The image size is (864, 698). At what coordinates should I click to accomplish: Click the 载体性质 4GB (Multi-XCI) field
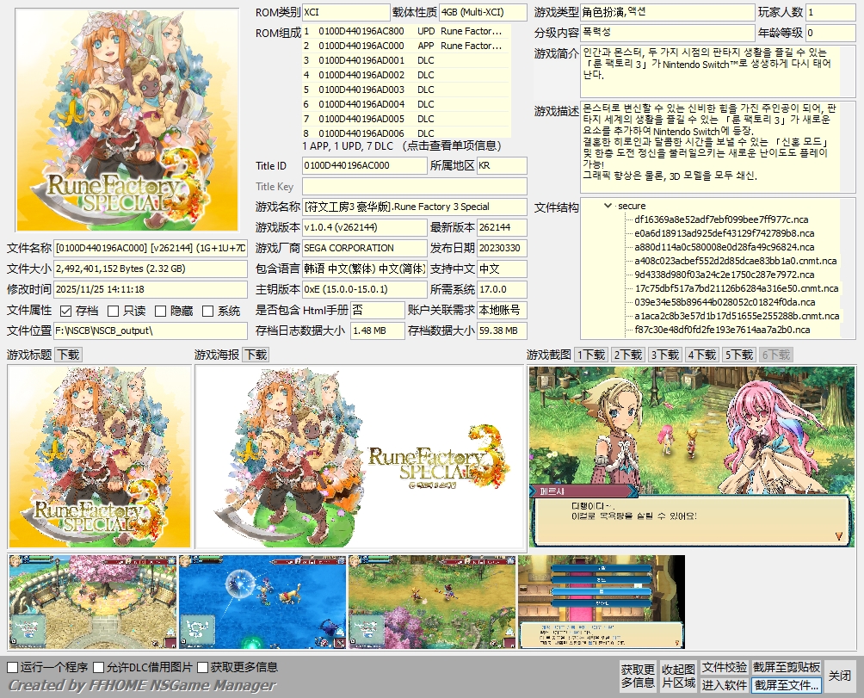pos(483,12)
